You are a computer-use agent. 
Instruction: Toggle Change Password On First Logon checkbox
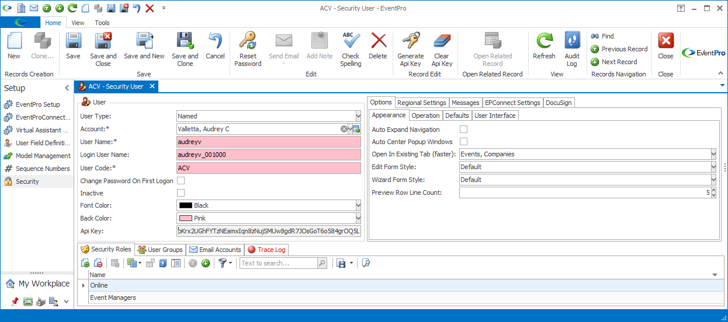pos(181,180)
